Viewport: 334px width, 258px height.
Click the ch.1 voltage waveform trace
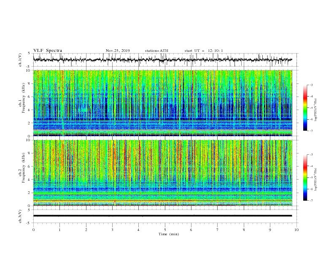click(162, 60)
